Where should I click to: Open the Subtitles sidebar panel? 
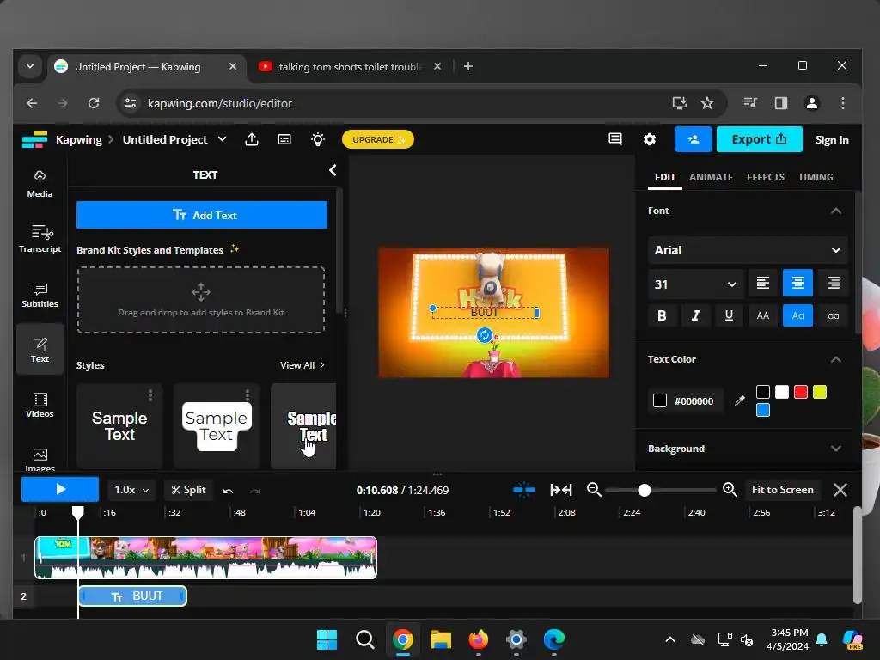coord(40,295)
